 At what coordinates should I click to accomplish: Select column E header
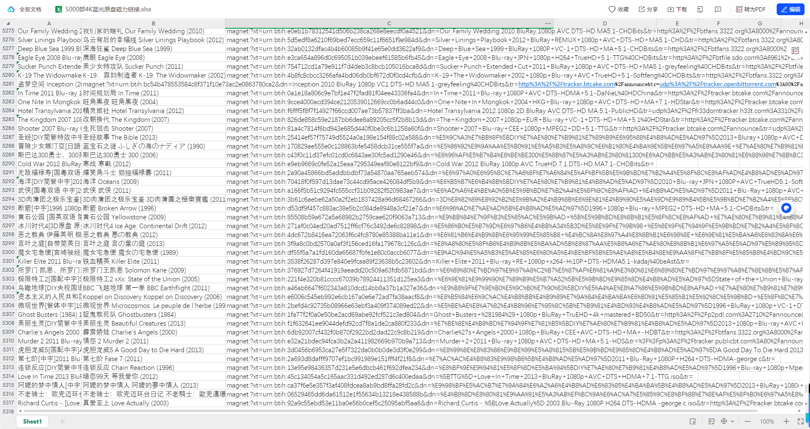coord(677,23)
